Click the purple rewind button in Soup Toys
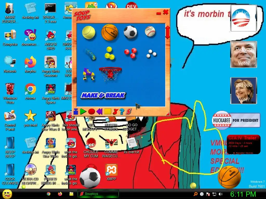266x199 pixels. point(99,112)
